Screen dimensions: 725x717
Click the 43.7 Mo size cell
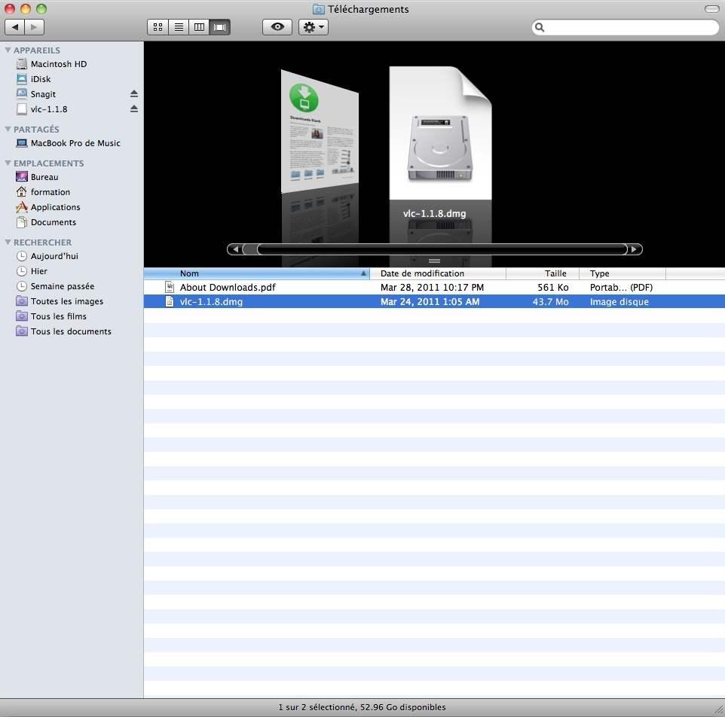[x=550, y=302]
